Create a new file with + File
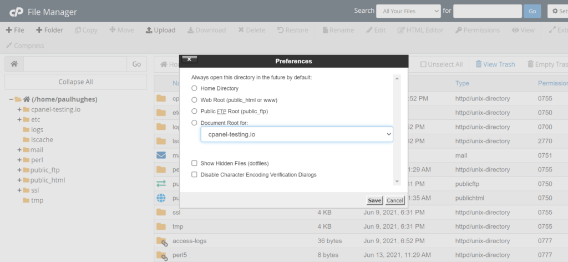This screenshot has width=568, height=262. (x=15, y=30)
